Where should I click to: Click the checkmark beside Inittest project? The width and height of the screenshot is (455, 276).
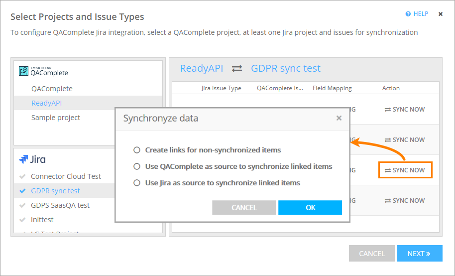tap(22, 220)
